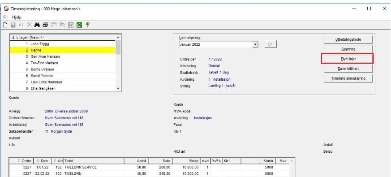Click the New document icon

(x=5, y=25)
